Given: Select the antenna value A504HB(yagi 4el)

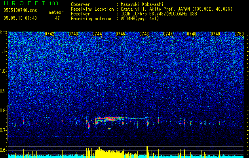Looking at the screenshot, I should [x=140, y=19].
